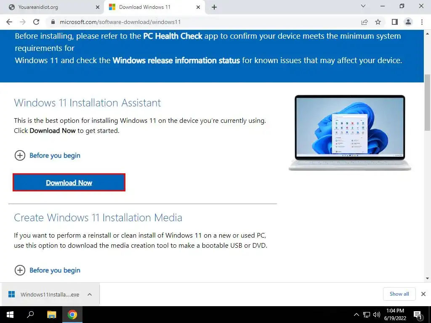Screen dimensions: 431x323
Task: Open the tab search chevron in the title bar
Action: (363, 6)
